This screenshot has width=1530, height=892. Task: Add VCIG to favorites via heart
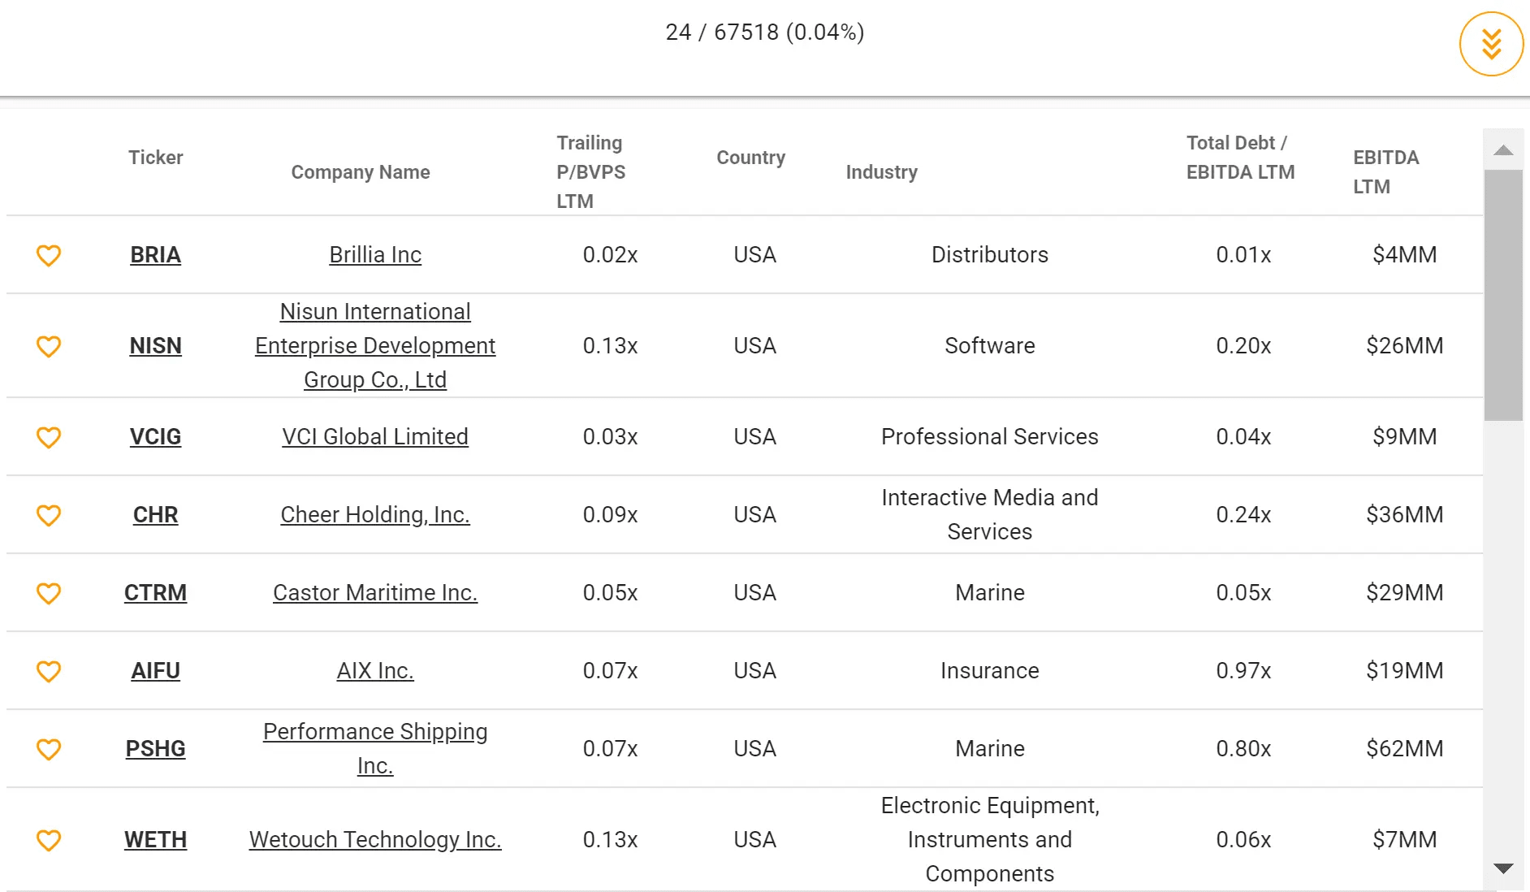pyautogui.click(x=49, y=437)
